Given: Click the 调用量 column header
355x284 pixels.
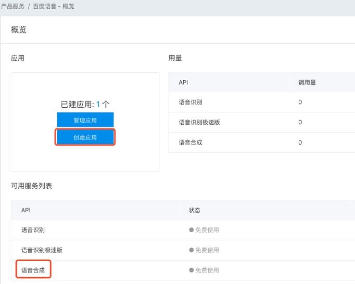Looking at the screenshot, I should coord(307,82).
